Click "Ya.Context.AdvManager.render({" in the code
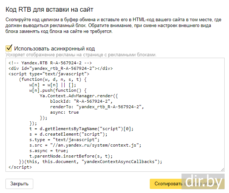 (79, 96)
